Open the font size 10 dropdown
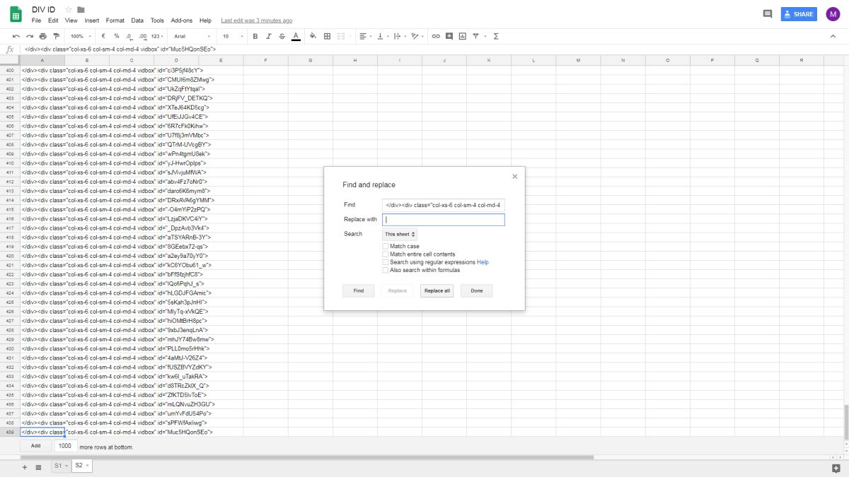This screenshot has width=849, height=477. click(233, 36)
